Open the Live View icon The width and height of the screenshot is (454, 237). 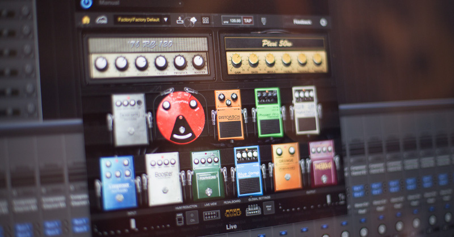pos(211,215)
